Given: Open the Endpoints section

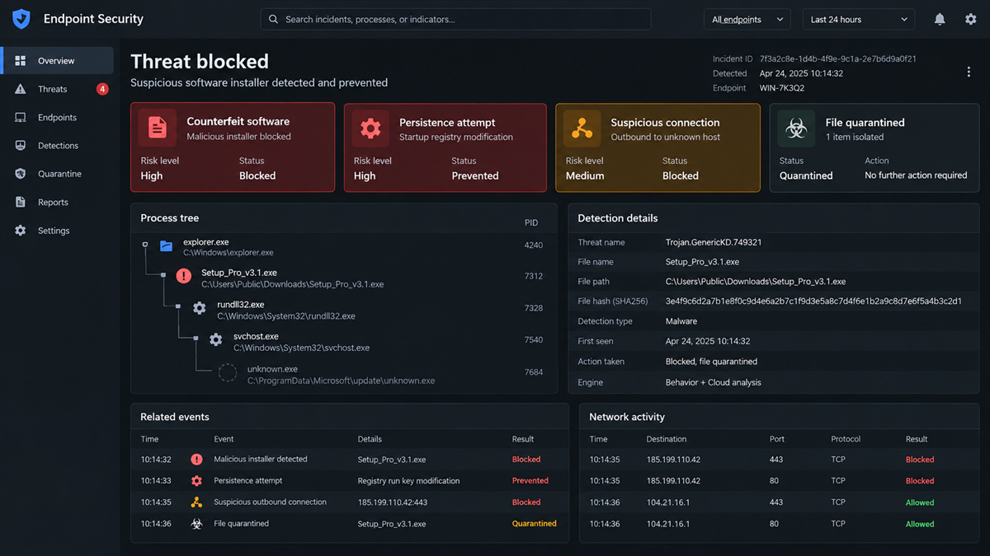Looking at the screenshot, I should [x=58, y=118].
